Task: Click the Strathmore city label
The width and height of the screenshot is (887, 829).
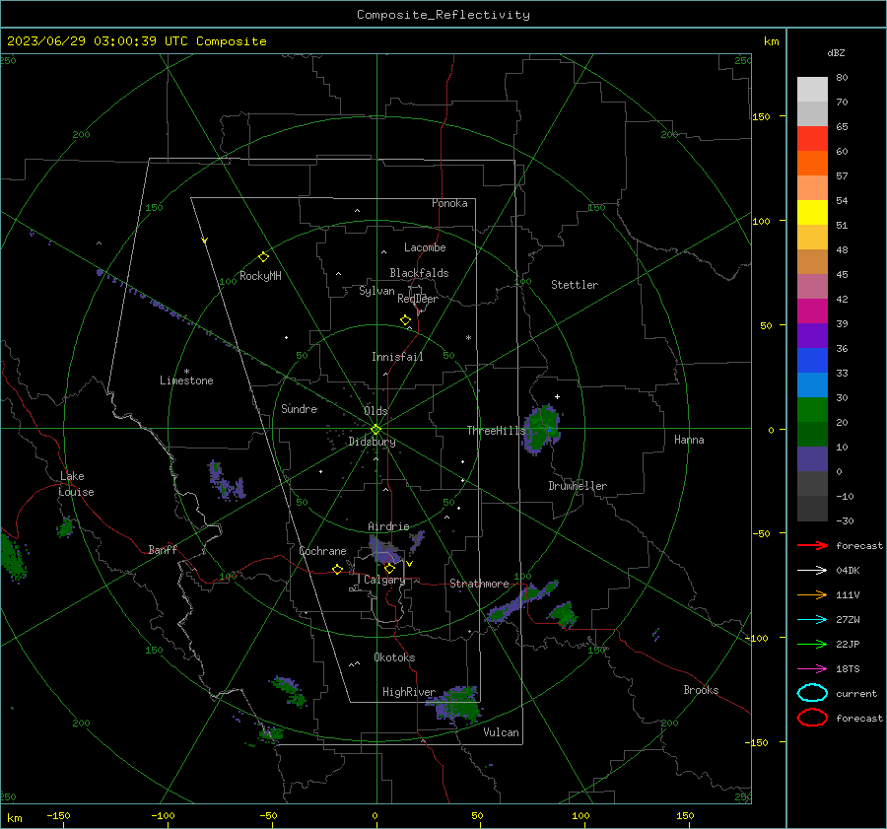Action: click(x=479, y=584)
